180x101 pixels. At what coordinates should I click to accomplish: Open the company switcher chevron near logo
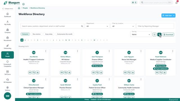coord(23,4)
